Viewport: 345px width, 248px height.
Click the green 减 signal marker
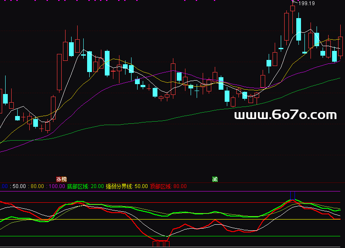(x=215, y=179)
